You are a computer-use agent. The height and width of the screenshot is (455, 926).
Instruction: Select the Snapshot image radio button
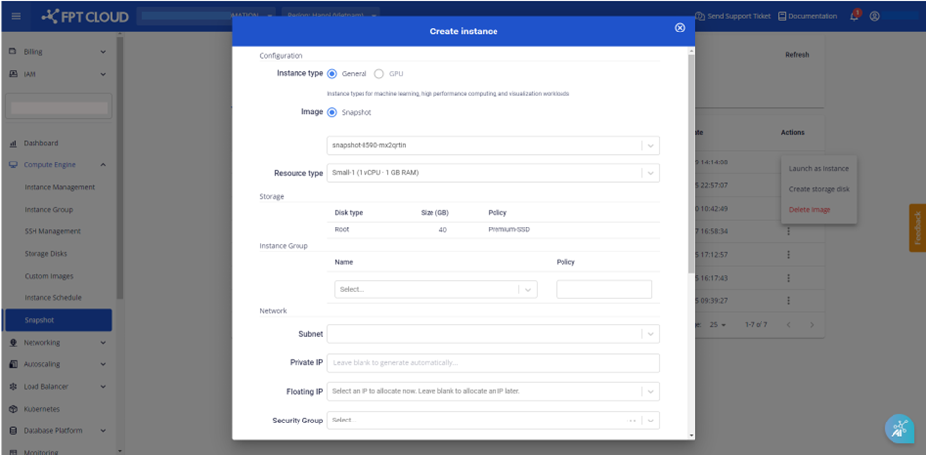point(332,112)
